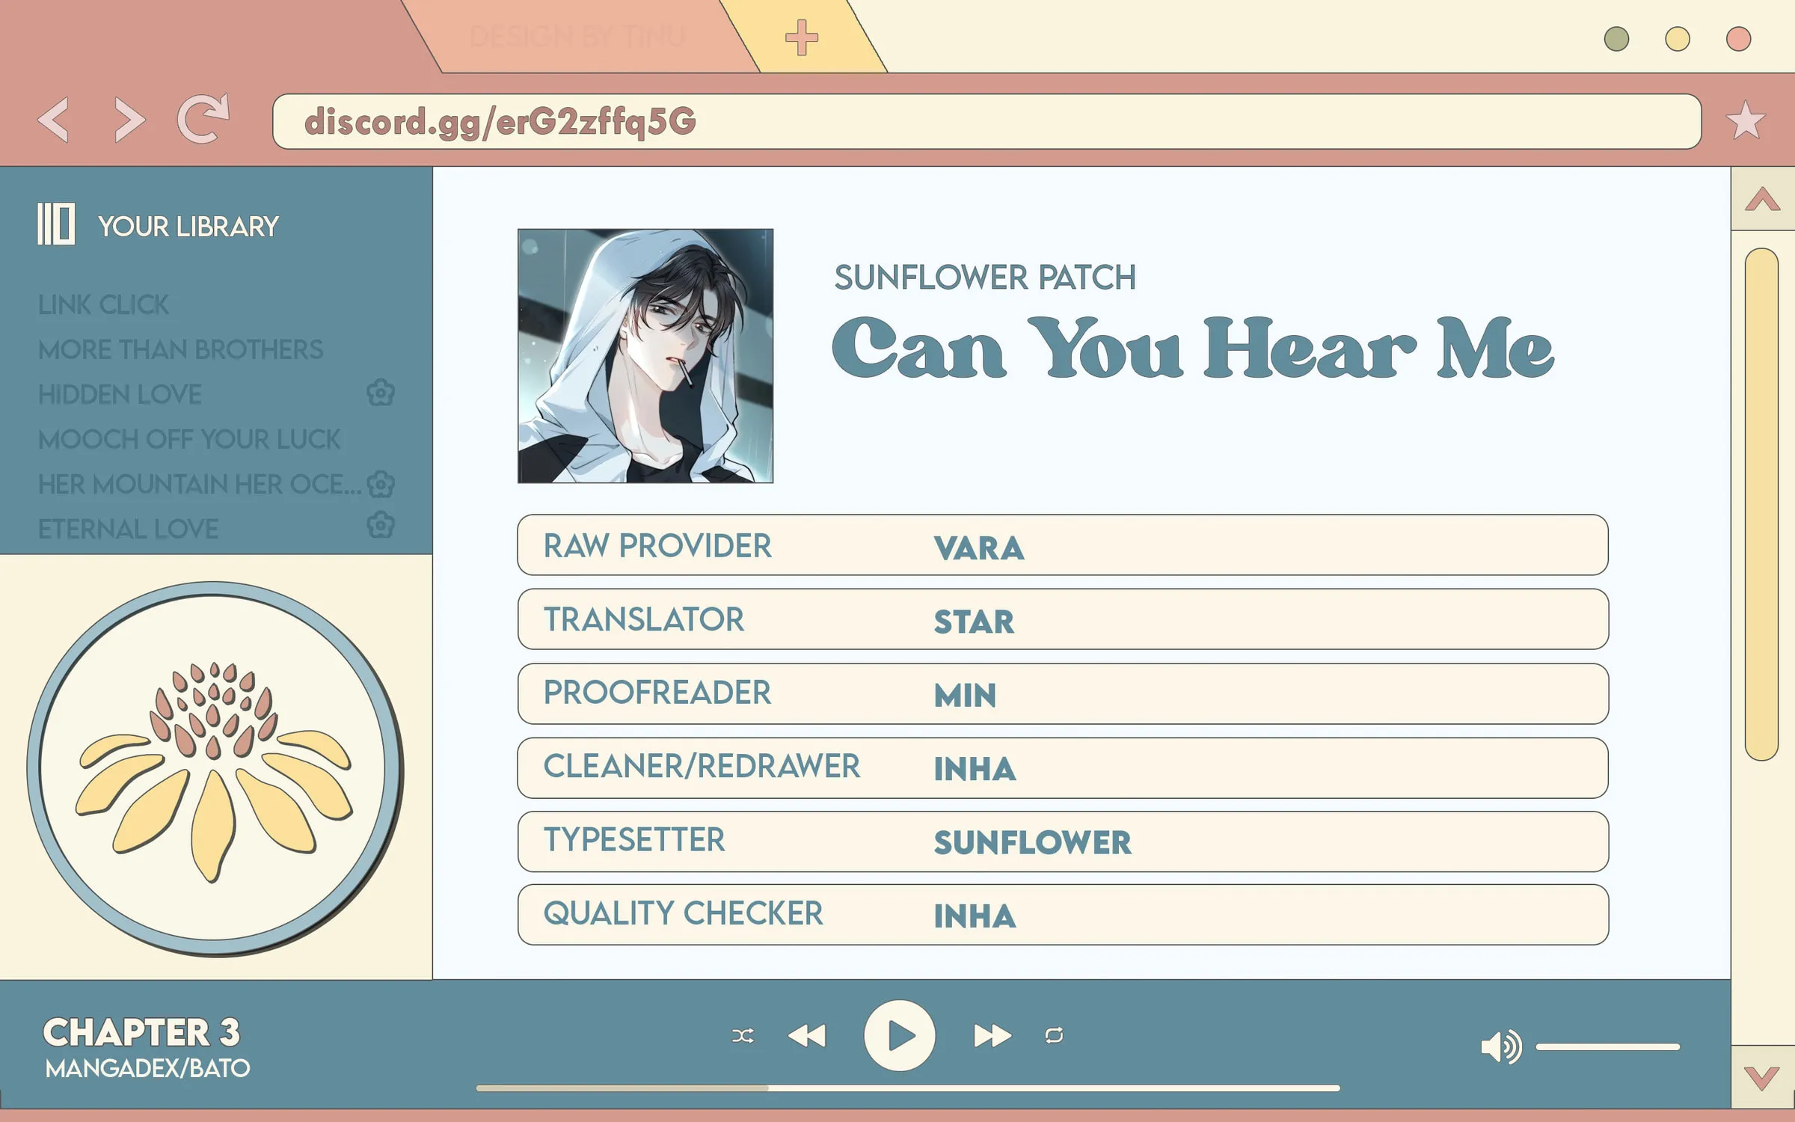Click the browser forward arrow
Viewport: 1795px width, 1122px height.
(x=129, y=119)
